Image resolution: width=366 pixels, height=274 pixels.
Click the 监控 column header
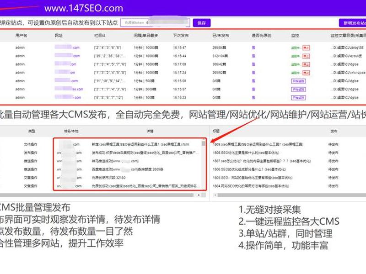pos(295,36)
